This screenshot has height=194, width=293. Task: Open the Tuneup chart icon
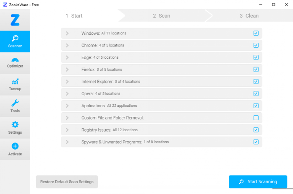[15, 81]
